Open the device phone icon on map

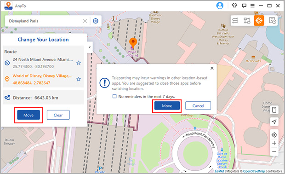[x=274, y=110]
